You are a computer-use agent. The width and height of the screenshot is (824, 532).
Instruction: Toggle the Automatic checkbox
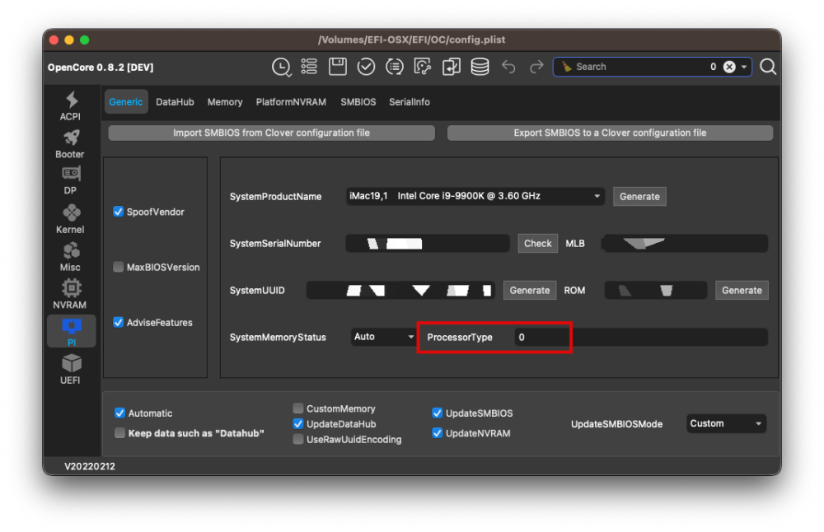(x=119, y=413)
